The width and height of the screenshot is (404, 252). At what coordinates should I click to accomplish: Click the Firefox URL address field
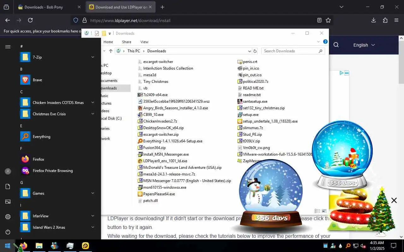click(202, 20)
